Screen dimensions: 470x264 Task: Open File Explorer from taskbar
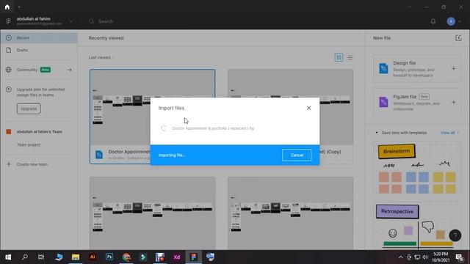[76, 257]
